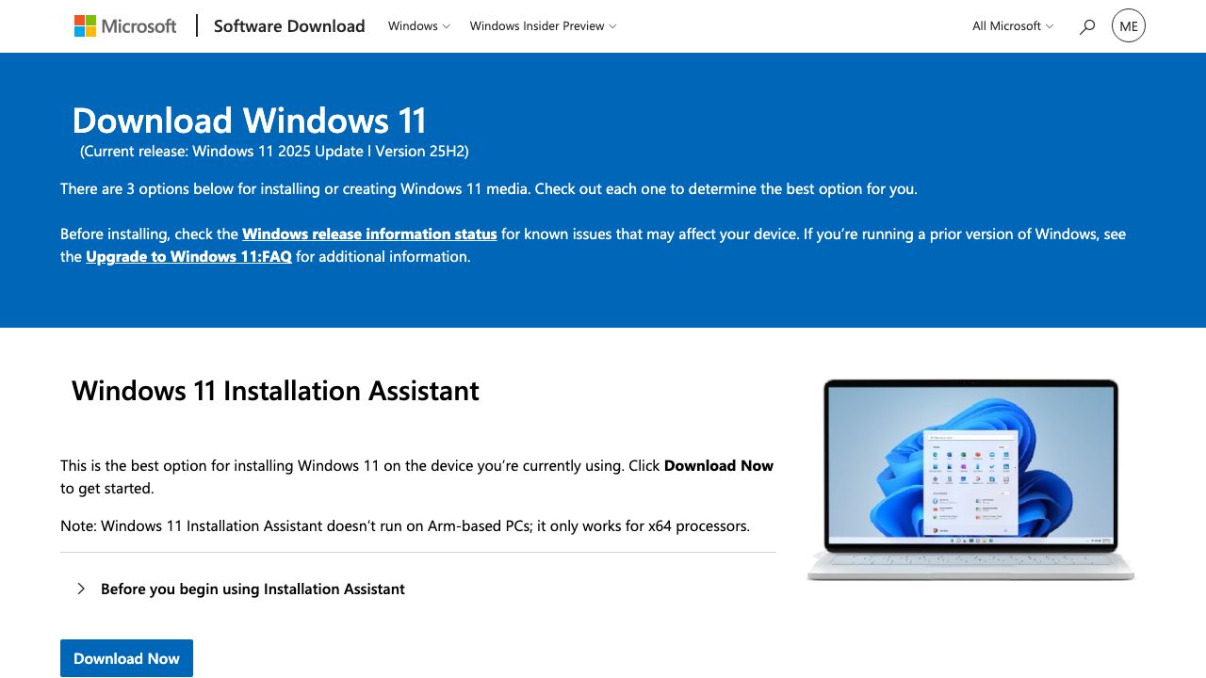Click the sentence starting "There are 3 options"
The height and width of the screenshot is (678, 1206).
[x=488, y=188]
